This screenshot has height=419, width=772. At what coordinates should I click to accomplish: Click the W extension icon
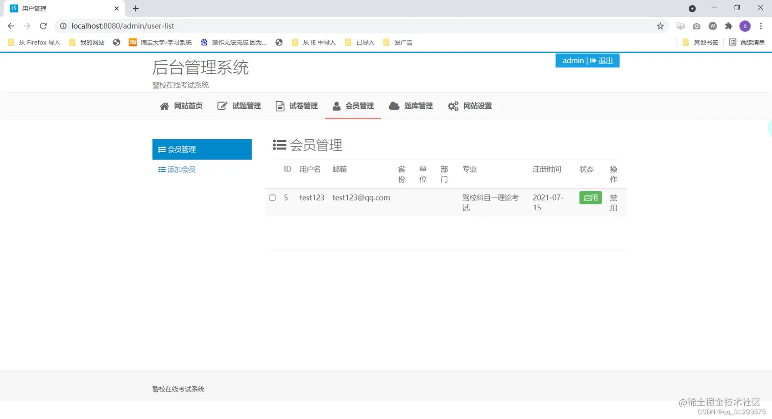713,26
